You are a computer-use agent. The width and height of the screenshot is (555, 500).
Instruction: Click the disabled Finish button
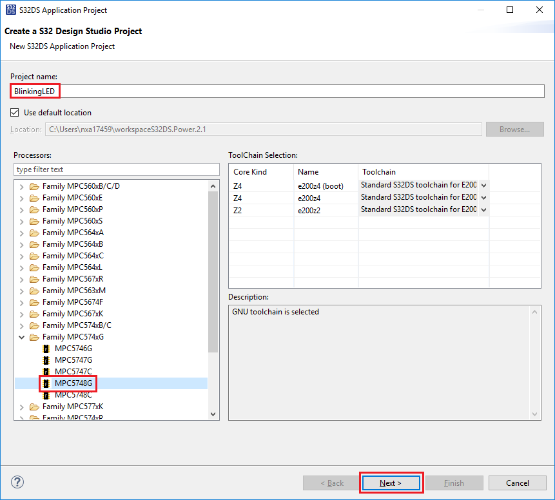pyautogui.click(x=454, y=483)
